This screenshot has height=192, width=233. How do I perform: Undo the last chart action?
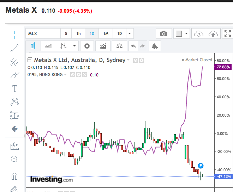pos(133,46)
